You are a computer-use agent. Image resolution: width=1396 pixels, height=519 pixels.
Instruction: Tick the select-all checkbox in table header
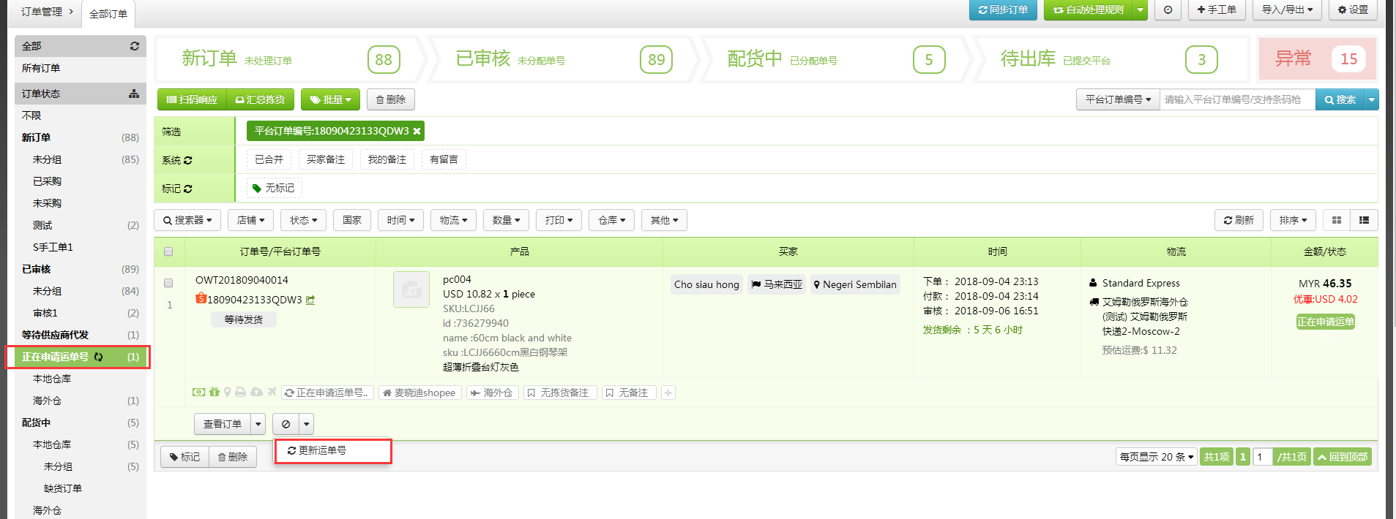[168, 251]
